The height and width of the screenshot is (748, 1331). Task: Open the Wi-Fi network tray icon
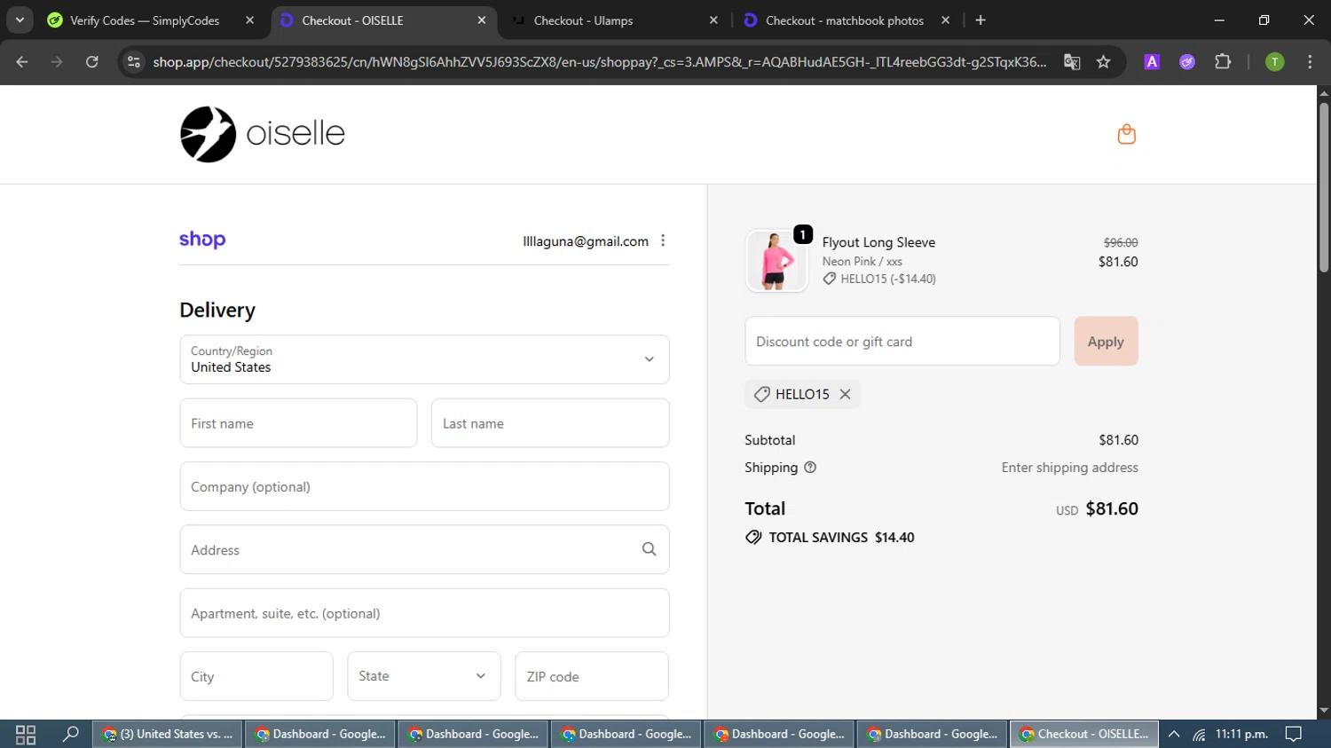pos(1199,734)
